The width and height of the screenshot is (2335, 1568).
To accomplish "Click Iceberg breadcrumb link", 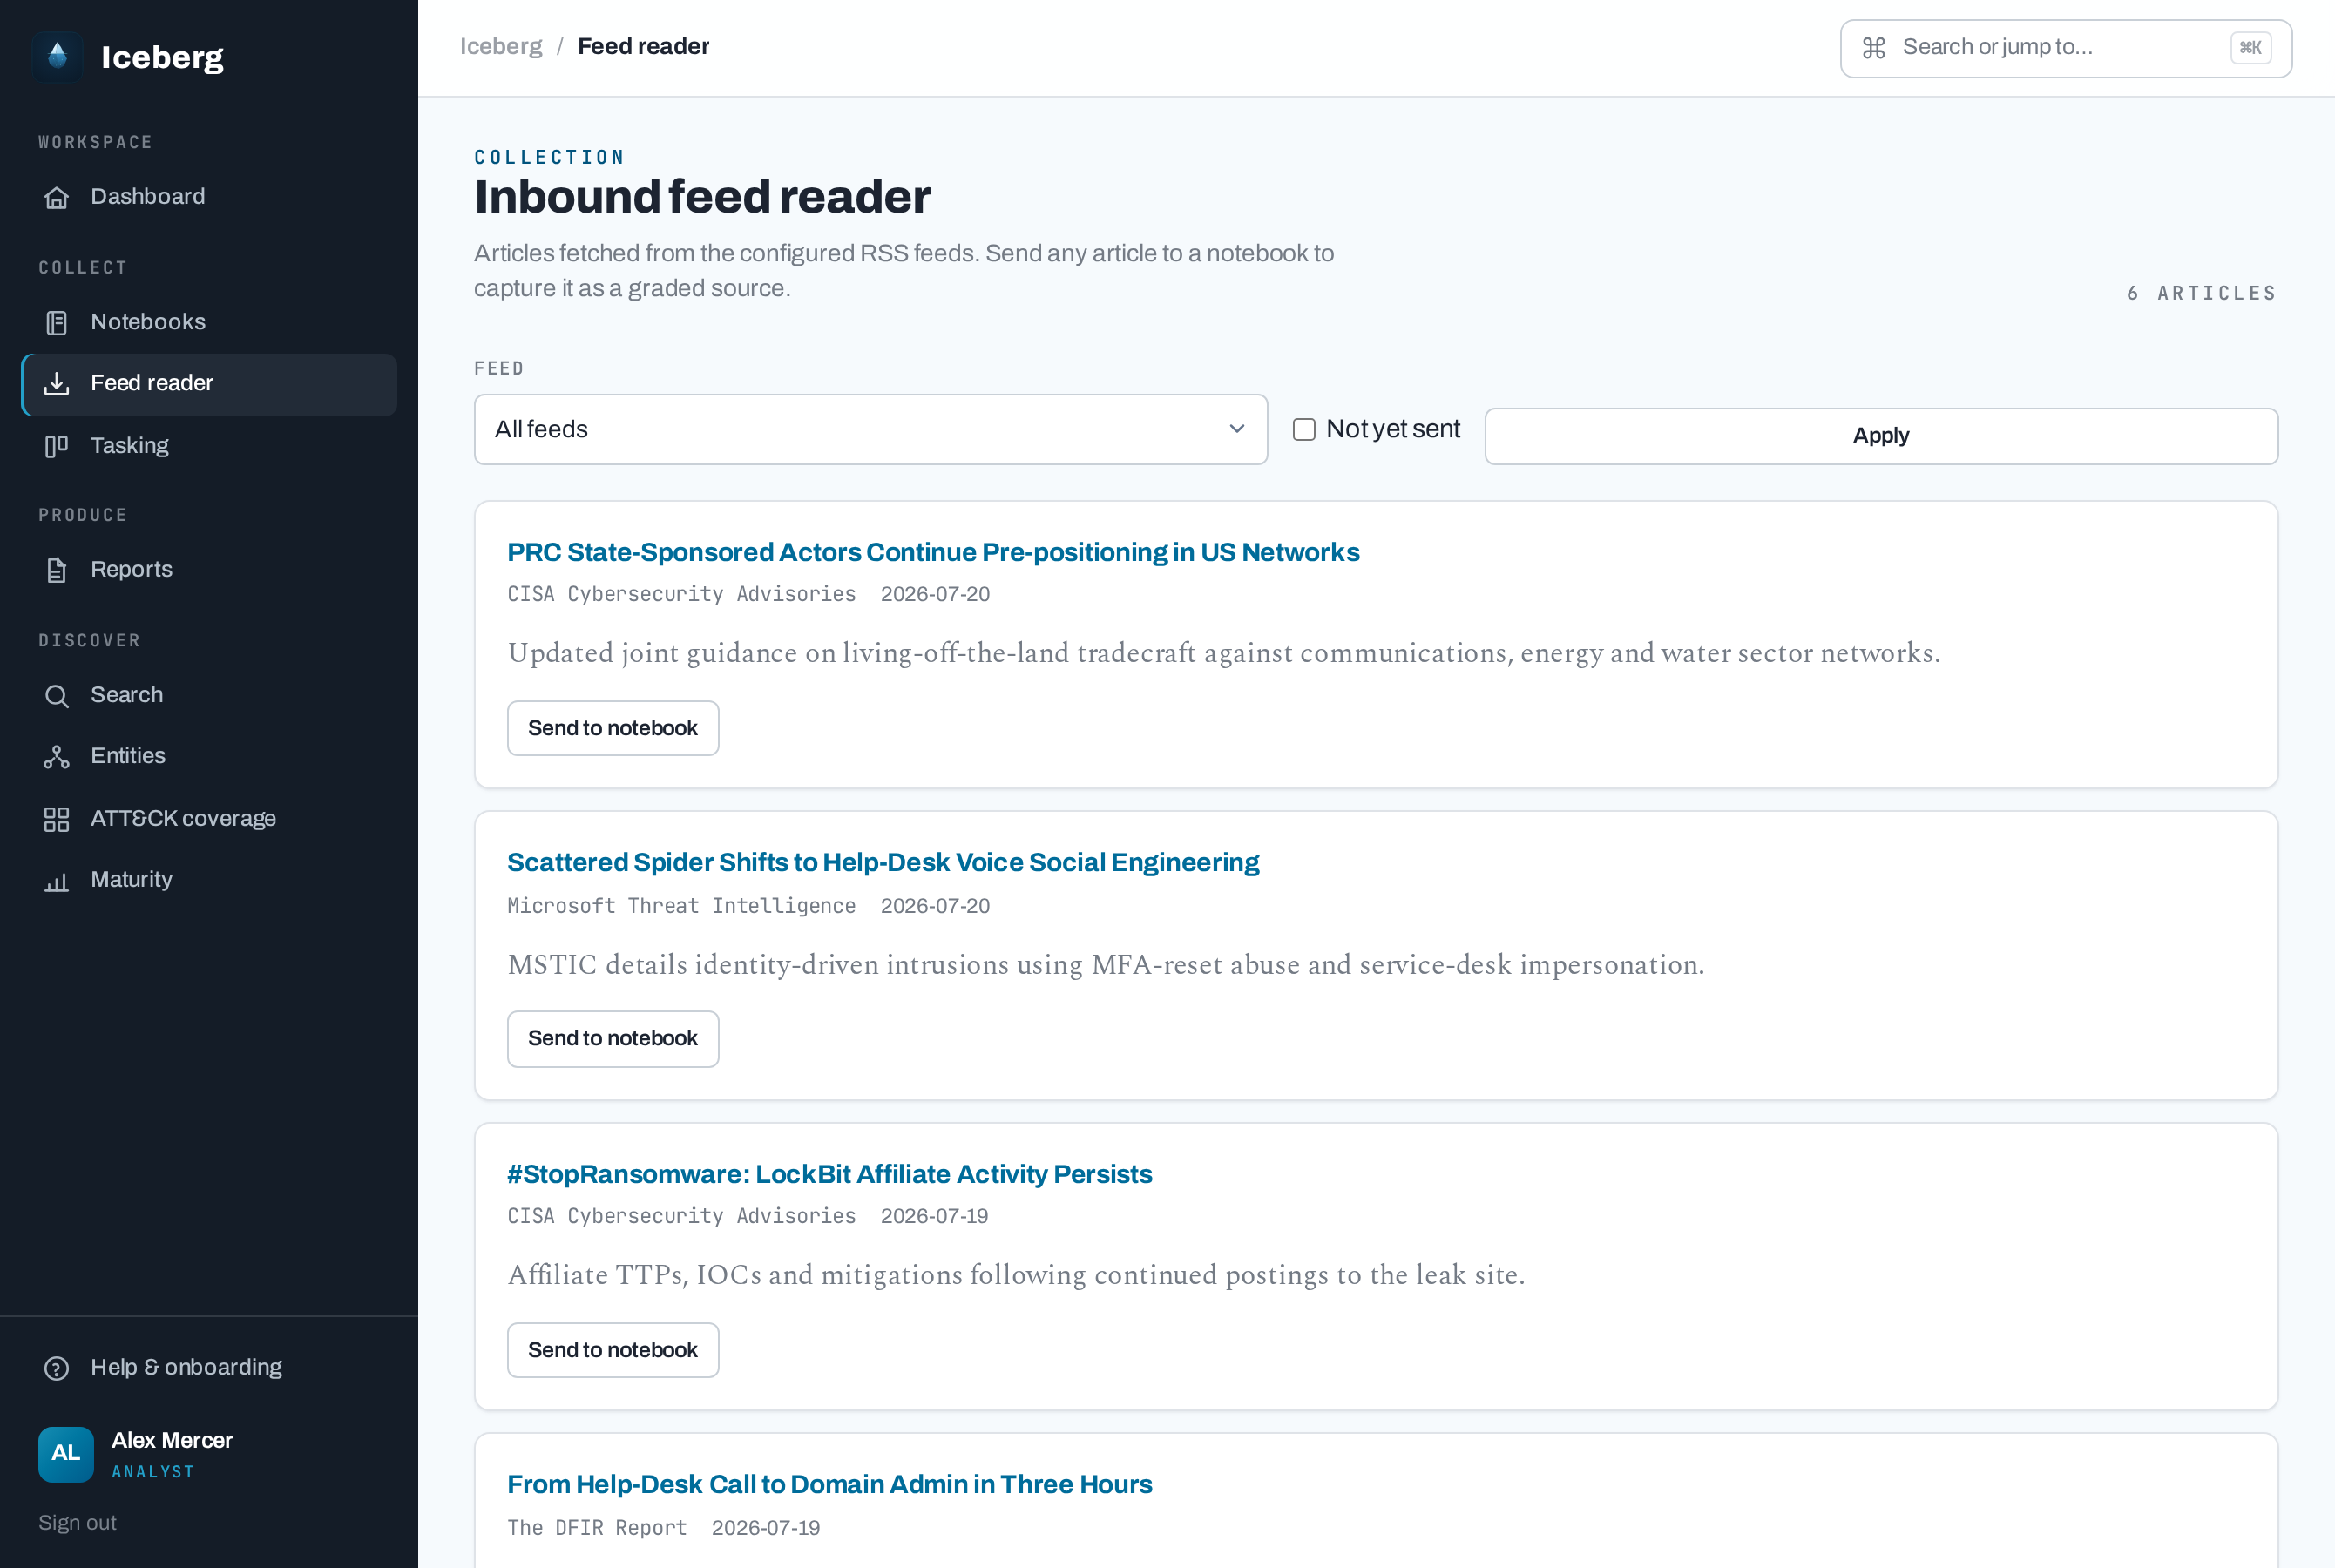I will tap(501, 46).
